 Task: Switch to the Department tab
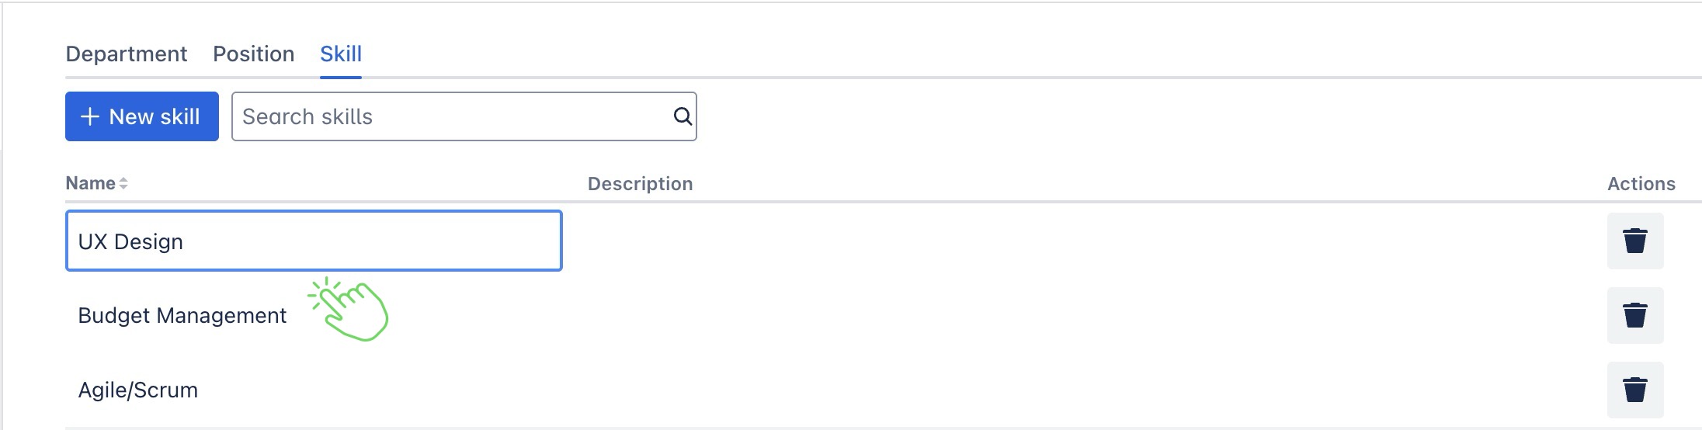126,54
